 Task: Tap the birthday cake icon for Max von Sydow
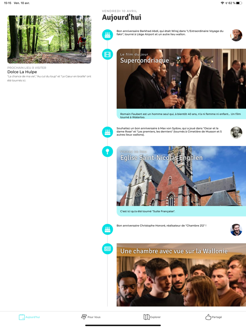tap(107, 132)
